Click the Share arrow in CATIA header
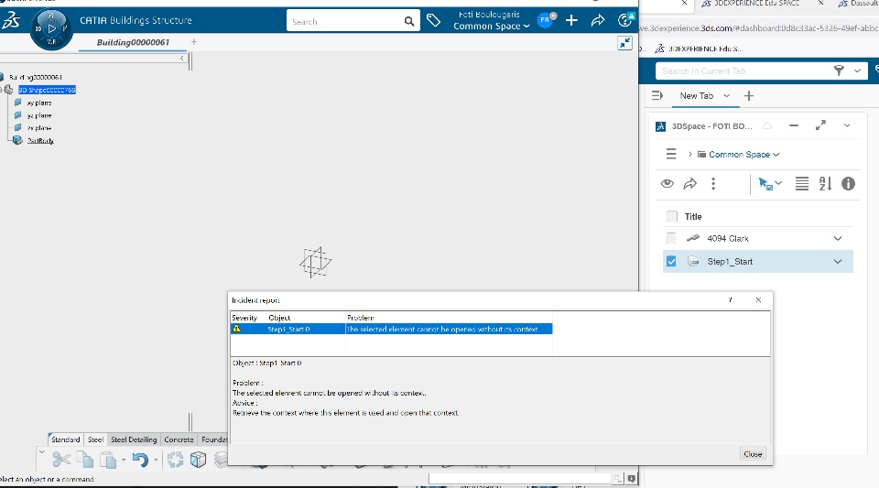 [598, 21]
